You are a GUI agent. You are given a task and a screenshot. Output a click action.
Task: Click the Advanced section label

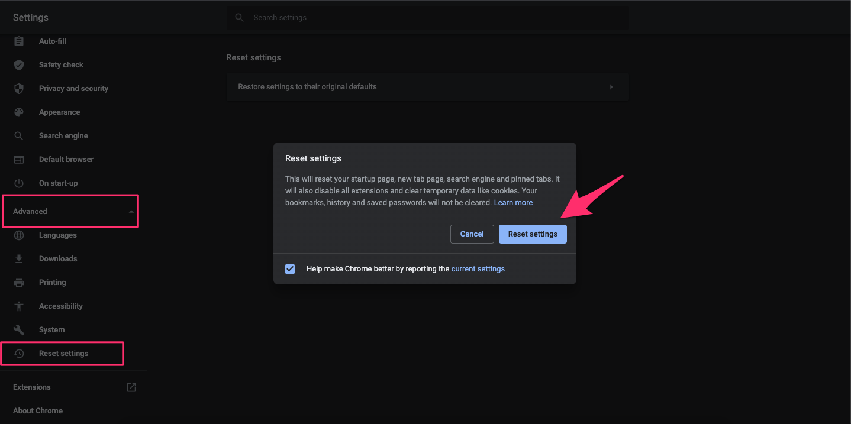pos(30,212)
